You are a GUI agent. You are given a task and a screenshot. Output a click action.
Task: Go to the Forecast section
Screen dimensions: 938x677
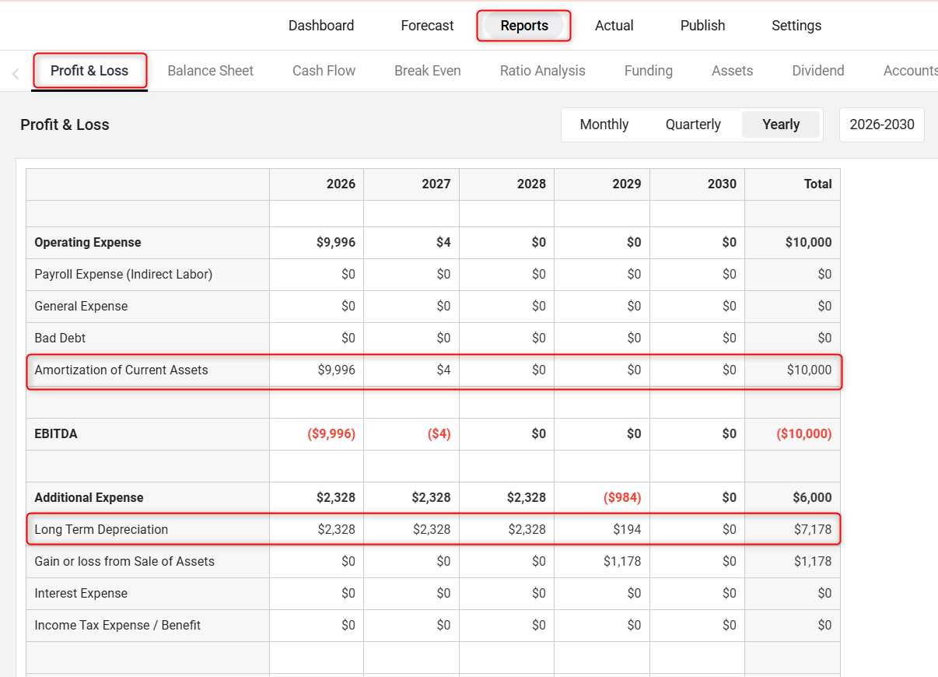point(427,26)
